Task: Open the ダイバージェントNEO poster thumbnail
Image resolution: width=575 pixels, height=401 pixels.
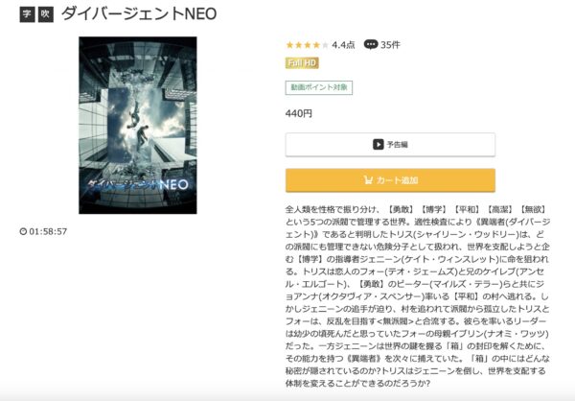Action: click(138, 126)
